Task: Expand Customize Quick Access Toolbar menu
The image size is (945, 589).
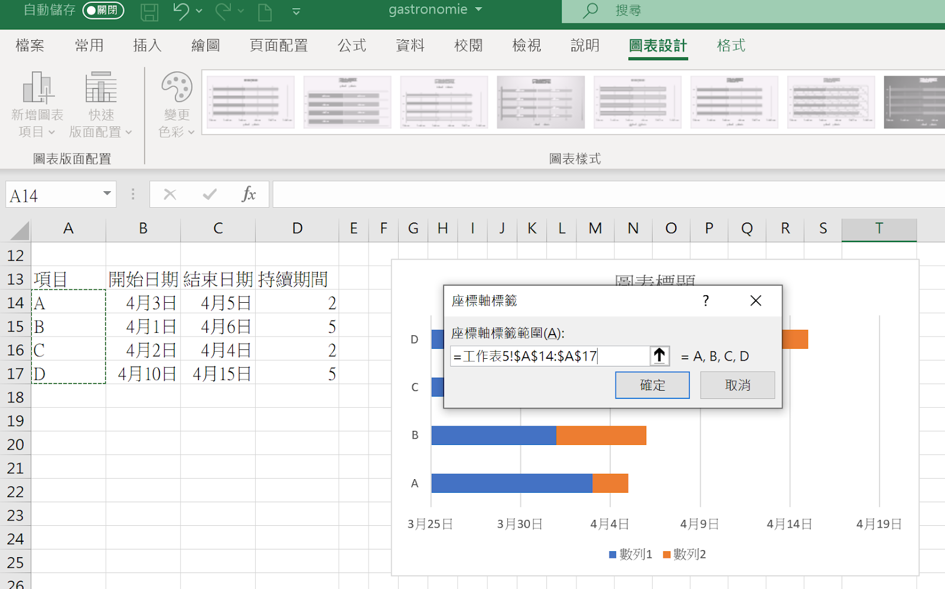Action: click(296, 11)
